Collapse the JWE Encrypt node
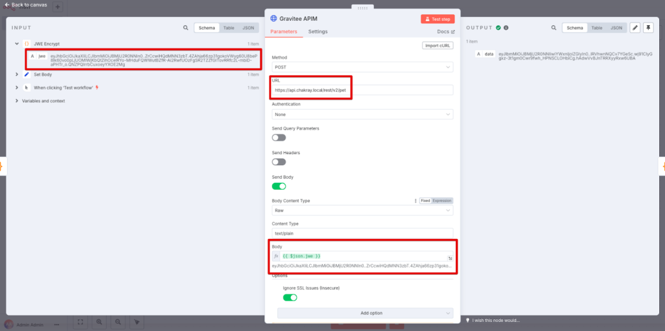665x331 pixels. coord(16,43)
